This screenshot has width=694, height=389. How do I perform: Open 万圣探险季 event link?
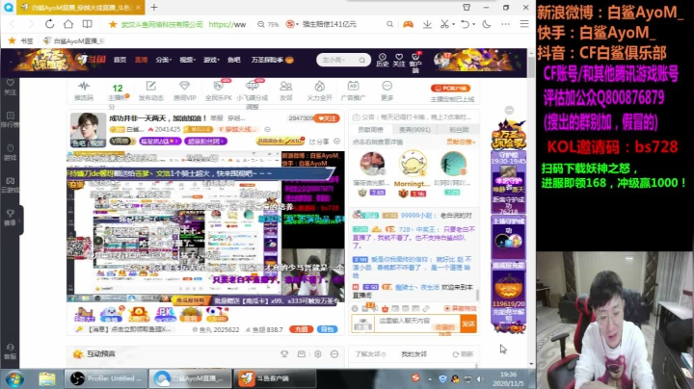tap(272, 60)
